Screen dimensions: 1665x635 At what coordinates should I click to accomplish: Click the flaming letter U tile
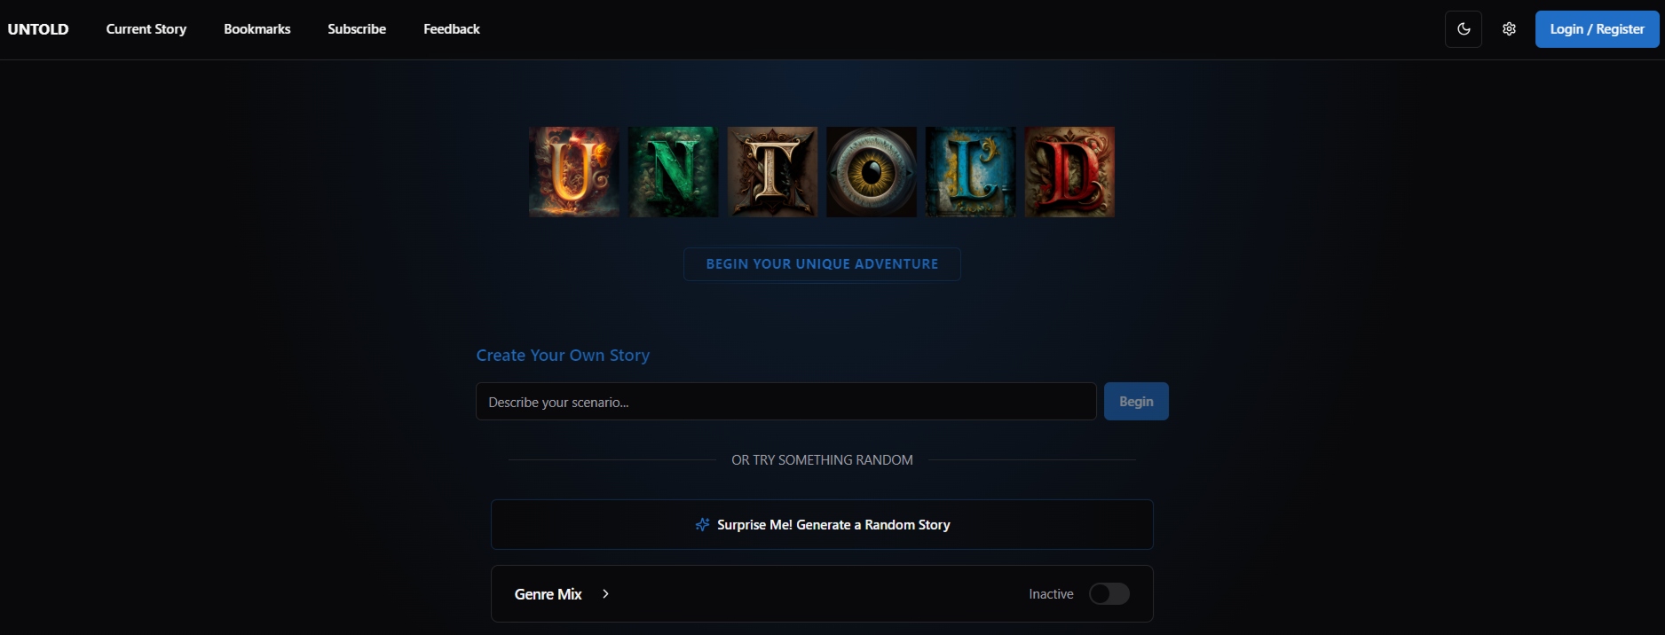click(573, 172)
